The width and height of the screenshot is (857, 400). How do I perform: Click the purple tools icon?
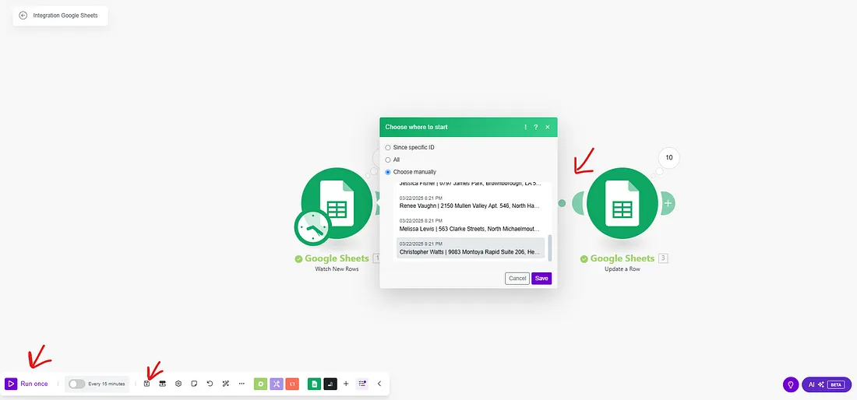pos(277,384)
